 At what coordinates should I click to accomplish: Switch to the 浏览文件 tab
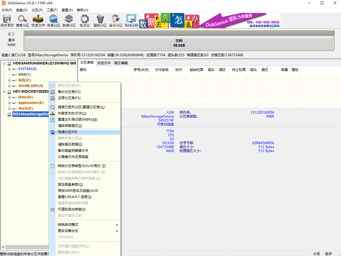point(104,63)
